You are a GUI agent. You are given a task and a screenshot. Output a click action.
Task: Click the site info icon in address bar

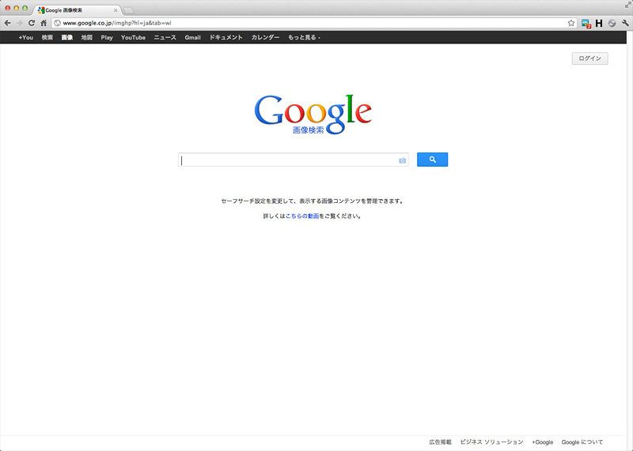coord(57,23)
